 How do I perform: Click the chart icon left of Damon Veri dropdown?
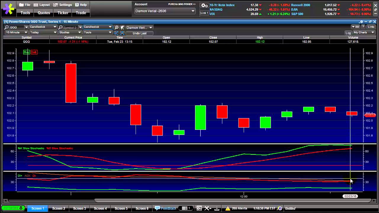click(122, 28)
